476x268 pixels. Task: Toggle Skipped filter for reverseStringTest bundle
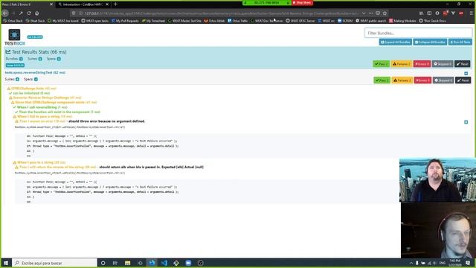pyautogui.click(x=443, y=80)
